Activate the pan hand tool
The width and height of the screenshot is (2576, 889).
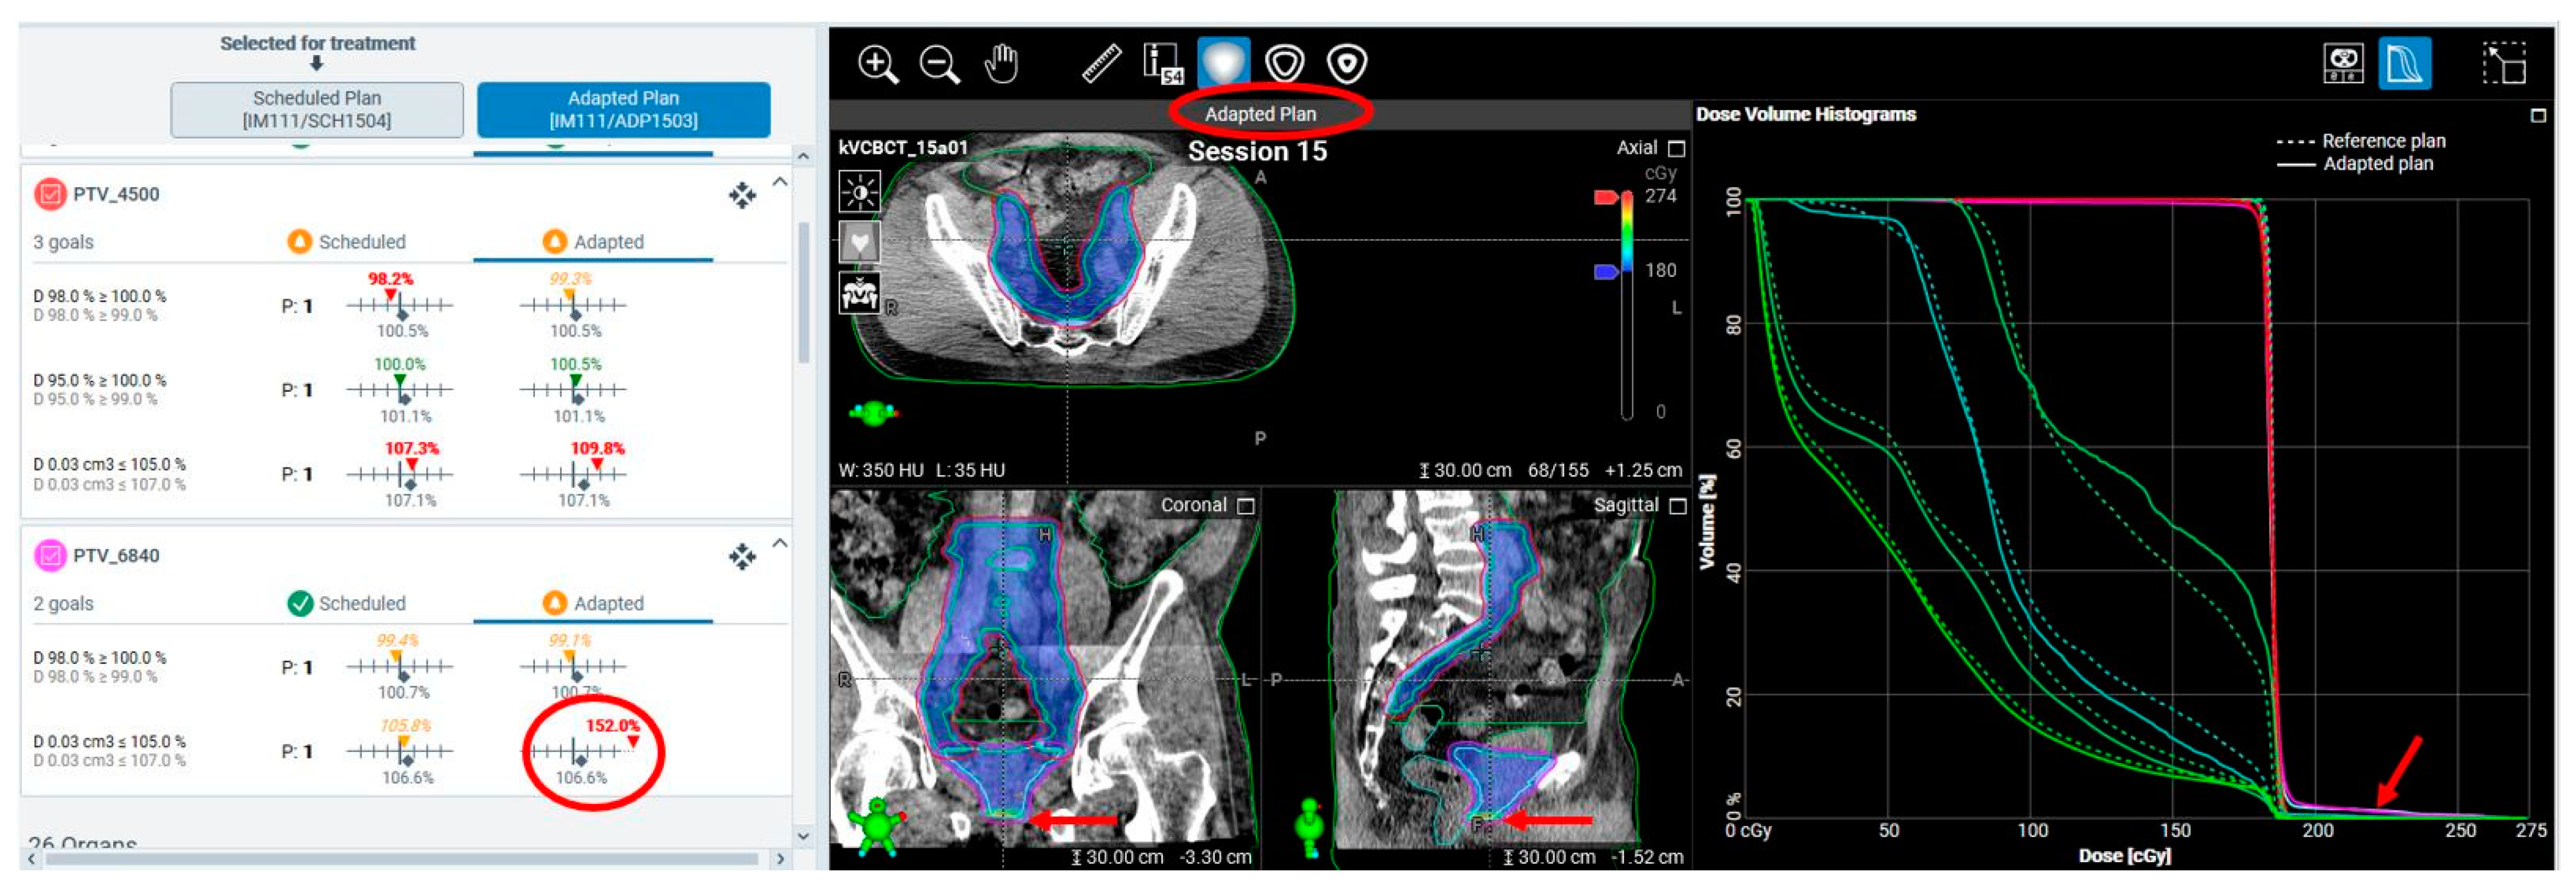tap(1001, 64)
